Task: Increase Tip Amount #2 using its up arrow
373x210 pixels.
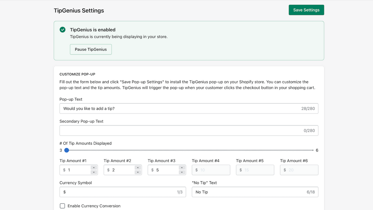Action: [138, 168]
